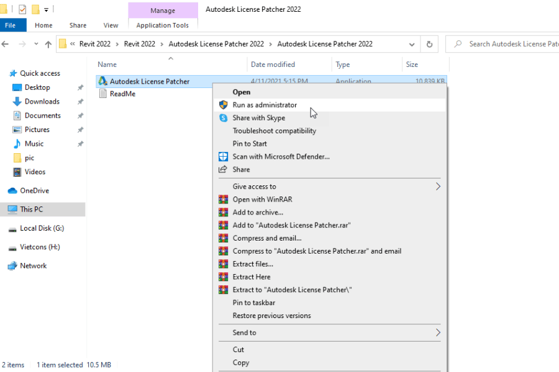The width and height of the screenshot is (559, 372).
Task: Select Local Disk (G:) in the sidebar
Action: (x=42, y=228)
